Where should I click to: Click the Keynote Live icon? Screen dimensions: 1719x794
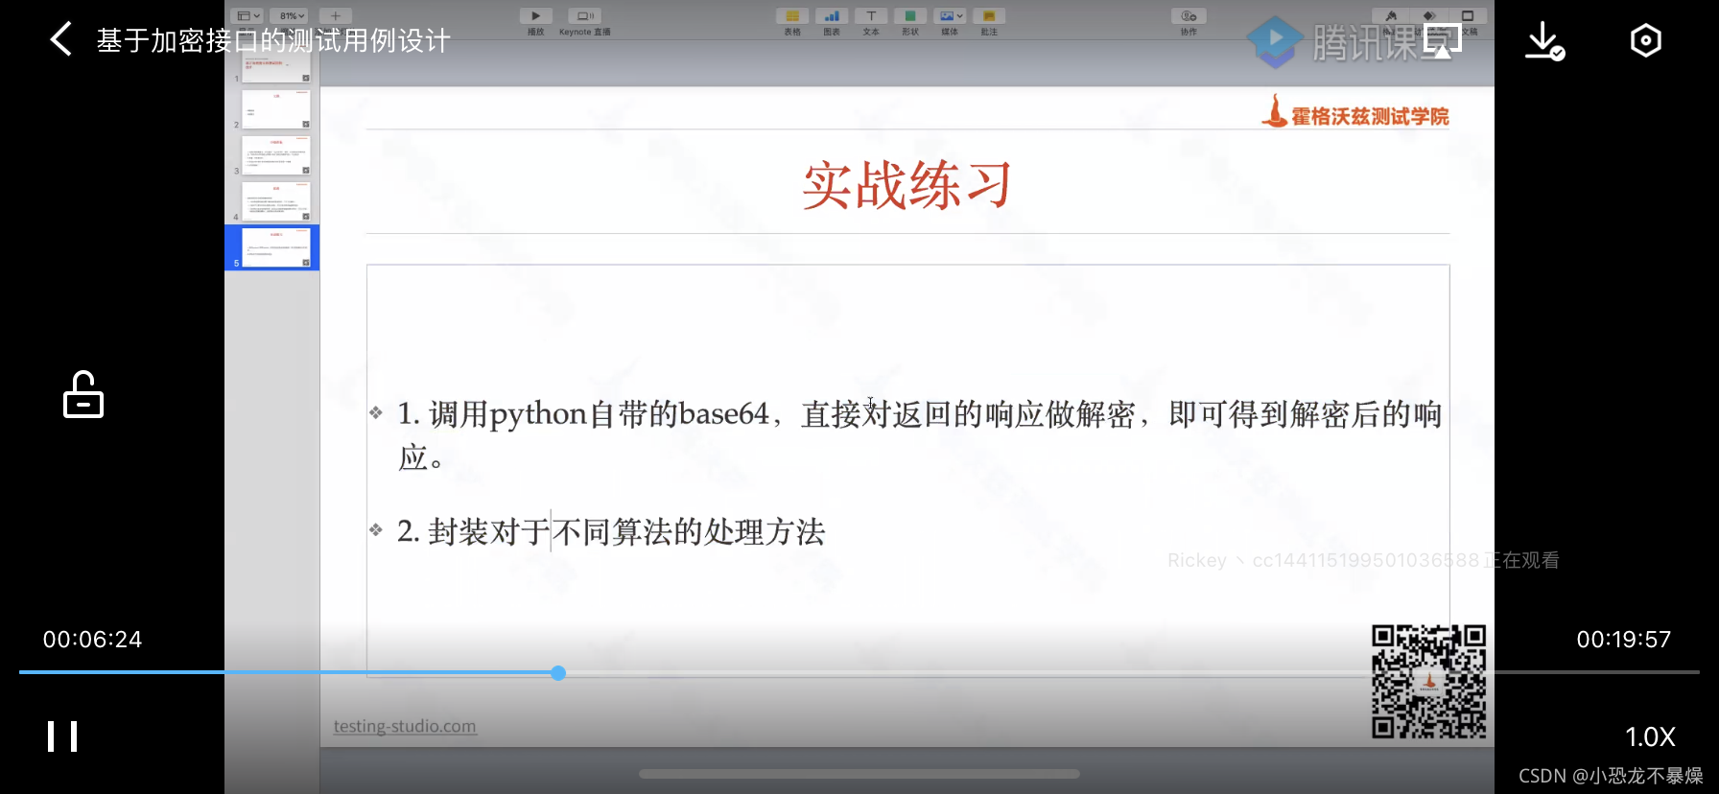[x=584, y=16]
